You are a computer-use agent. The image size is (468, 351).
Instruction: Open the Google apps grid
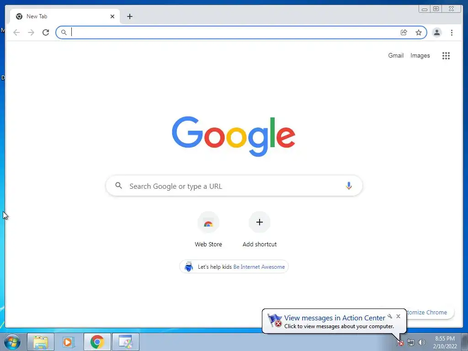tap(446, 55)
